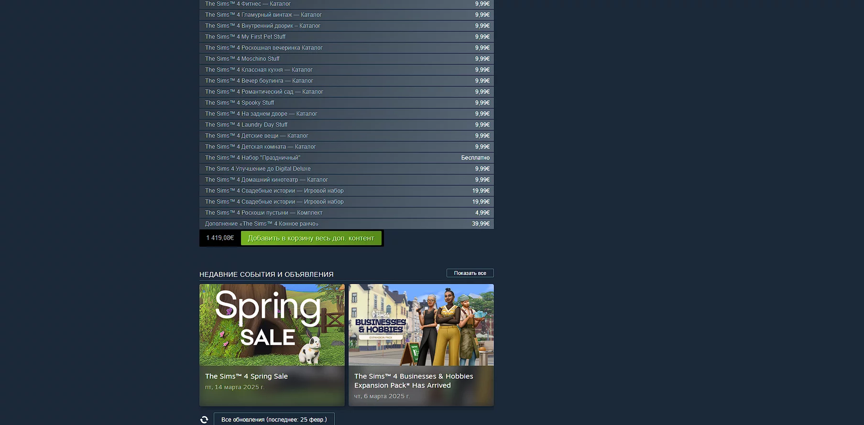Open the Businesses & Hobbies announcement image
This screenshot has width=864, height=425.
421,325
